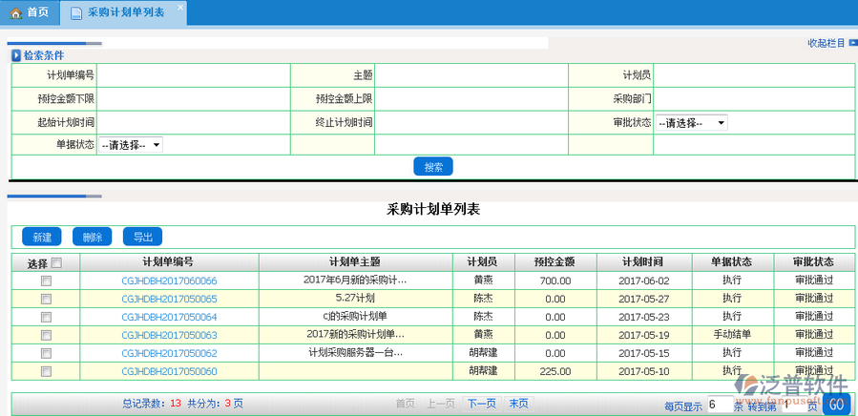
Task: Collapse panel using 收起栏目 icon
Action: (x=852, y=43)
